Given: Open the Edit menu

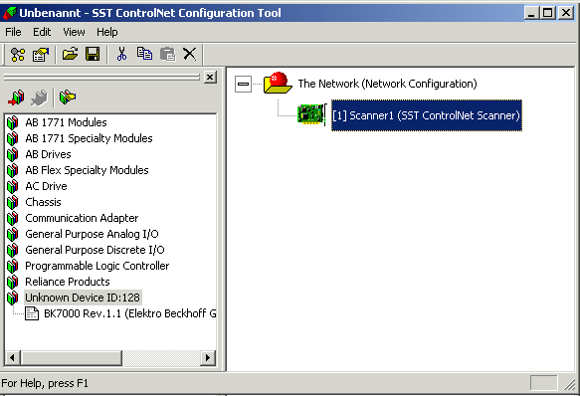Looking at the screenshot, I should pyautogui.click(x=42, y=32).
